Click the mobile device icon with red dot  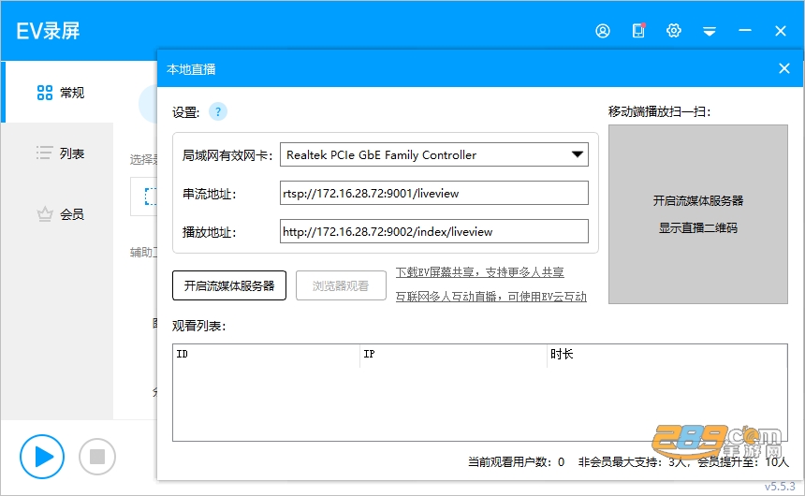point(638,31)
